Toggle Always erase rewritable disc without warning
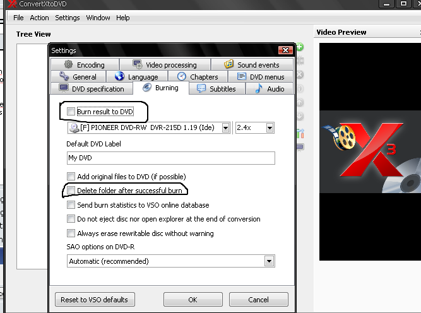421x313 pixels. click(x=71, y=233)
